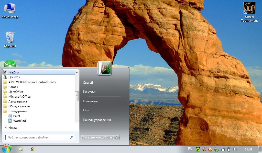Image resolution: width=262 pixels, height=153 pixels.
Task: Click the red speaker tray icon
Action: (204, 149)
